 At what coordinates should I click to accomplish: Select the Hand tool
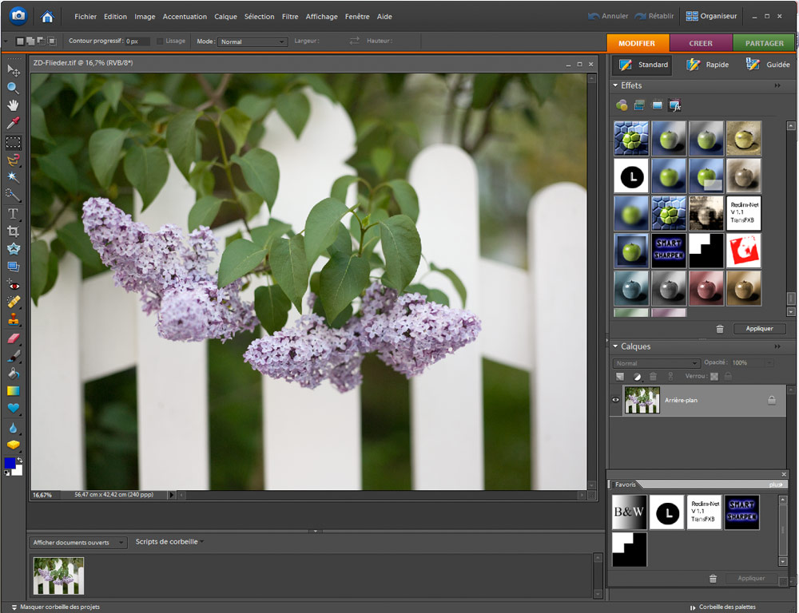point(13,105)
